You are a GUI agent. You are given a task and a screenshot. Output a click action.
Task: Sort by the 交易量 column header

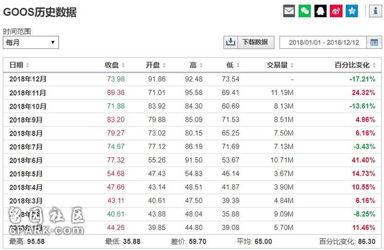pyautogui.click(x=280, y=65)
